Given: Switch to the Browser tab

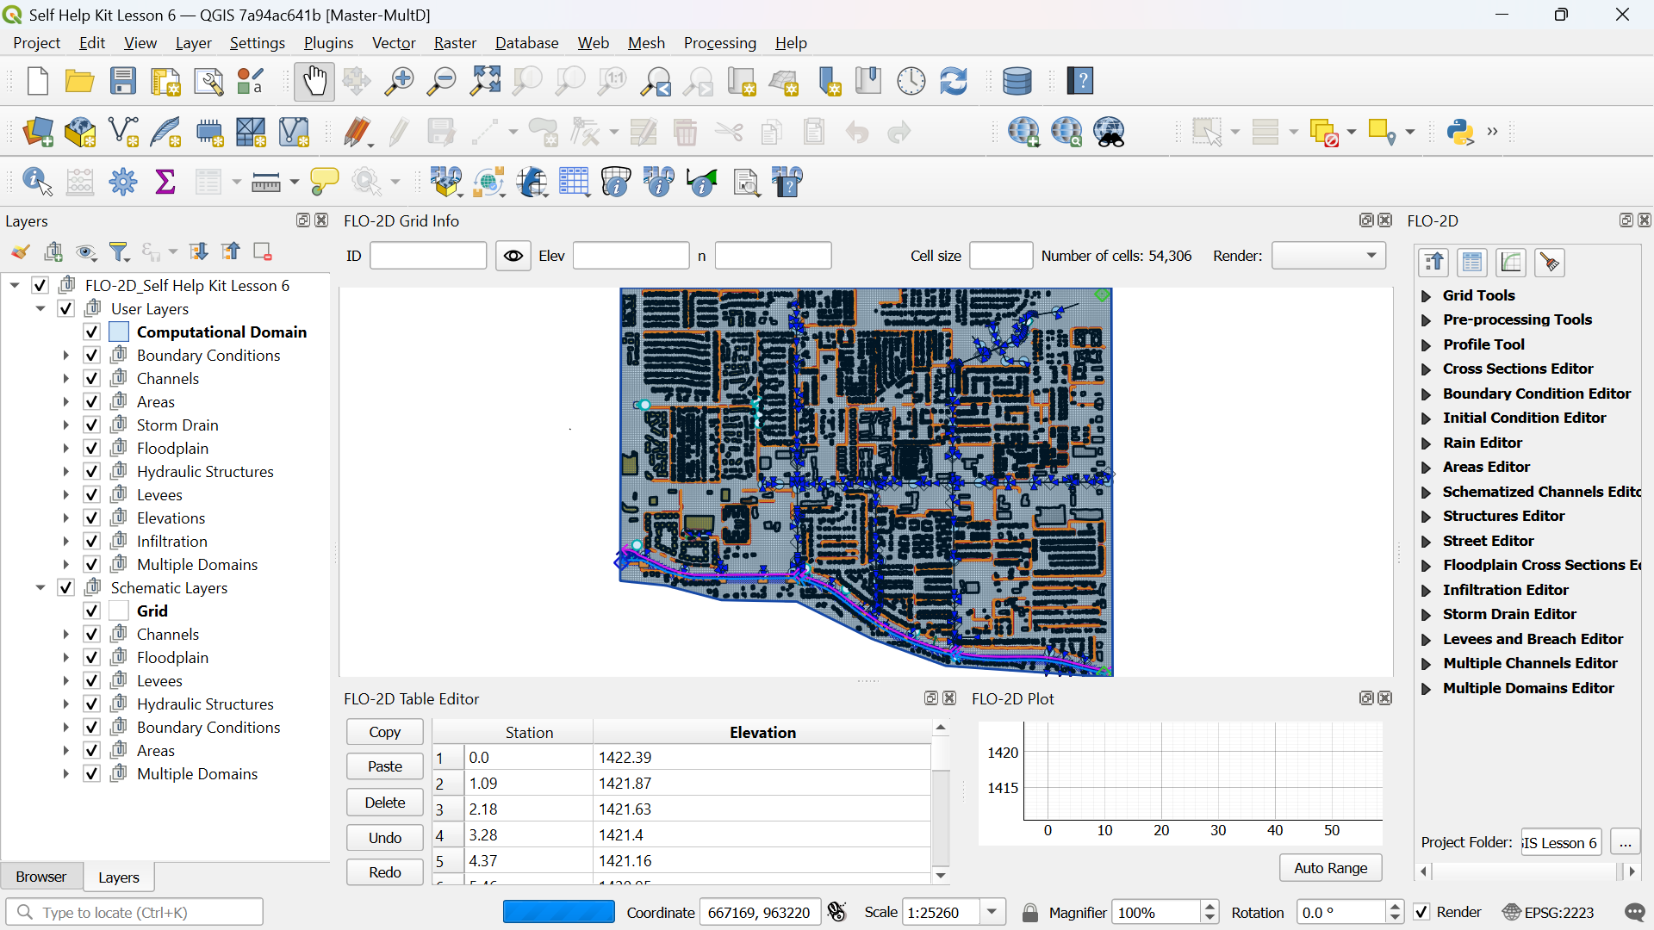Looking at the screenshot, I should click(x=41, y=877).
